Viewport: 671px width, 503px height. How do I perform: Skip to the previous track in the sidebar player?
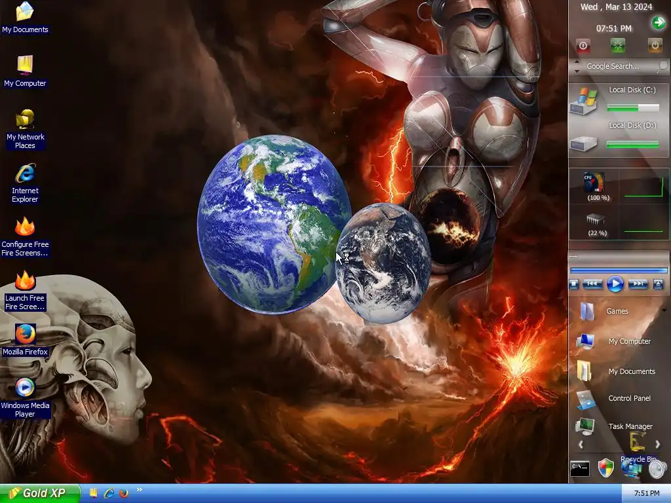tap(592, 284)
